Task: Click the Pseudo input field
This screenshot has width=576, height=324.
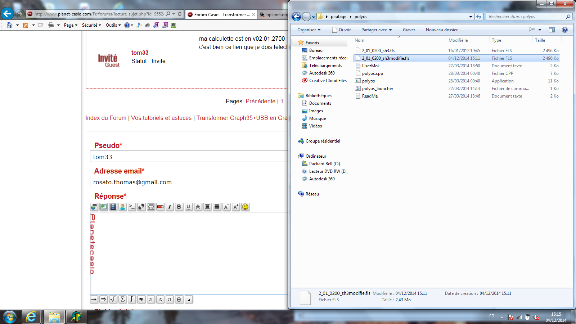Action: pyautogui.click(x=189, y=157)
